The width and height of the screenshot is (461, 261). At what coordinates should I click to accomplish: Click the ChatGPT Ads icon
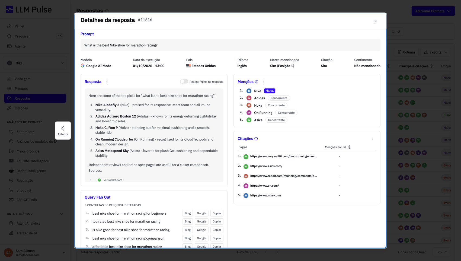[x=11, y=200]
